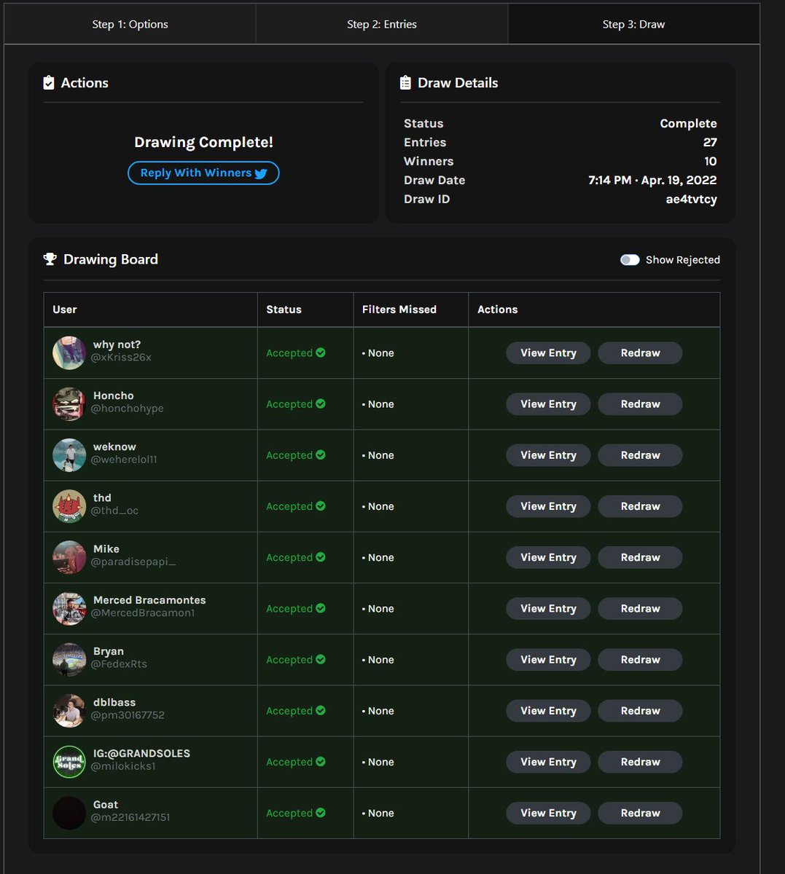View Entry for Mike (@paradisepapi_)
Image resolution: width=785 pixels, height=874 pixels.
click(x=548, y=557)
